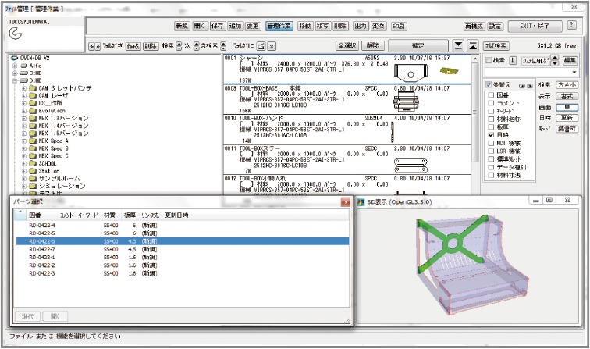Click the 移動 toolbar button

(305, 26)
